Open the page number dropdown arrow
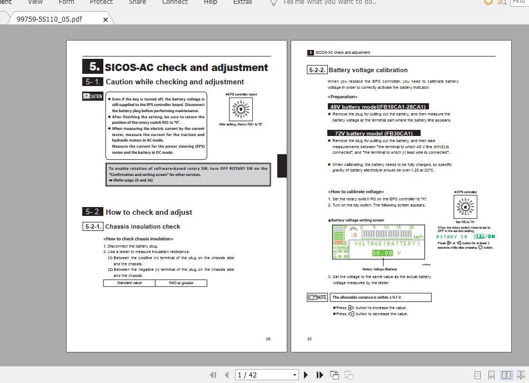This screenshot has height=383, width=529. 295,375
